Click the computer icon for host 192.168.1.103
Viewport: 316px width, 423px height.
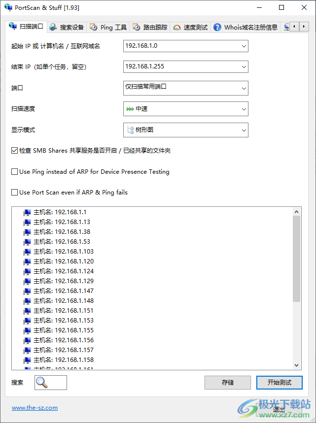[x=27, y=252]
